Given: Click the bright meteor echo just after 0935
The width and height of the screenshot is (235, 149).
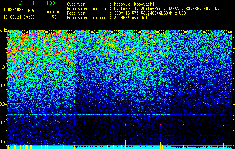Looking at the screenshot, I should [x=125, y=125].
